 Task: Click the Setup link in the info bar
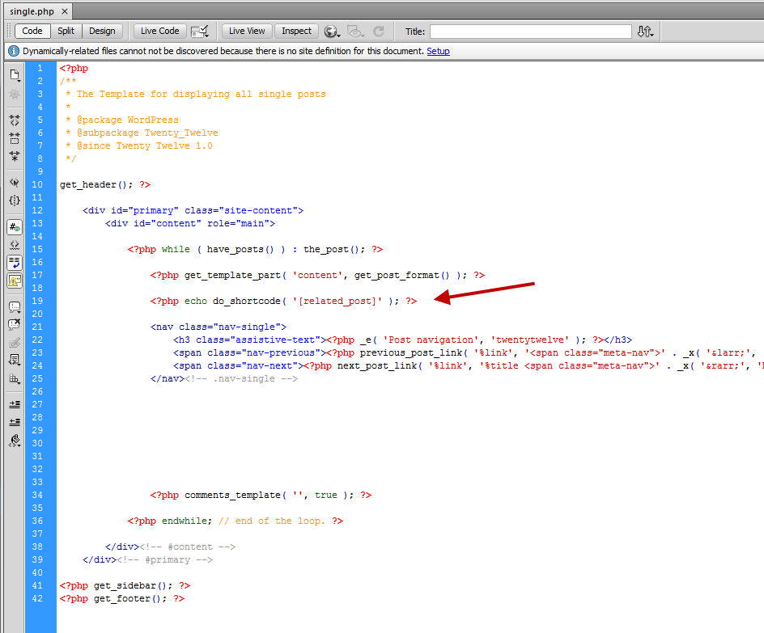pos(438,51)
